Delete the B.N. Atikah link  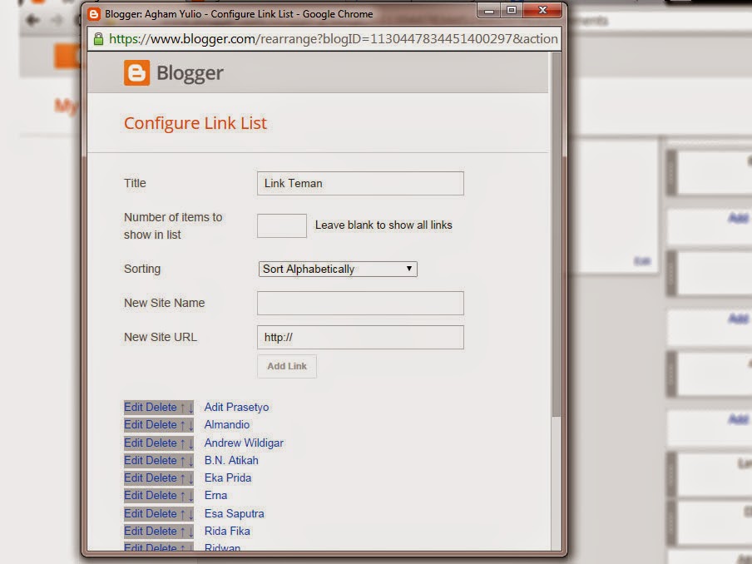click(161, 460)
